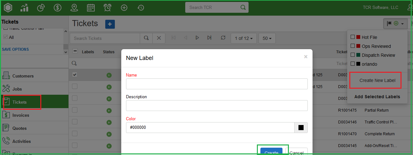Viewport: 413px width, 155px height.
Task: Toggle the orlando label checkbox
Action: (353, 64)
